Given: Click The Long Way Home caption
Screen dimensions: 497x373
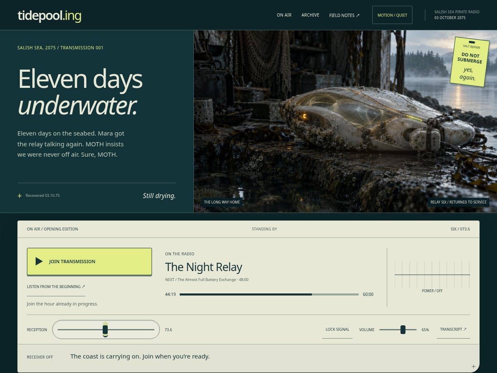Looking at the screenshot, I should [222, 202].
